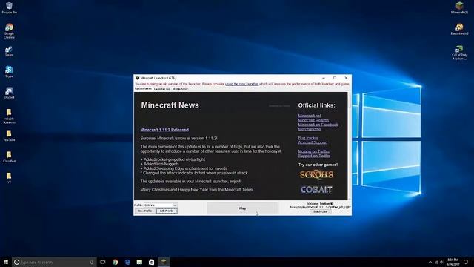Show hidden system tray icons
Screen dimensions: 474x267
coord(430,262)
